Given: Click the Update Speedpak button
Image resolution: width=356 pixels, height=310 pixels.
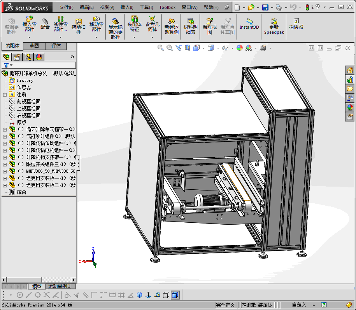Looking at the screenshot, I should (274, 26).
